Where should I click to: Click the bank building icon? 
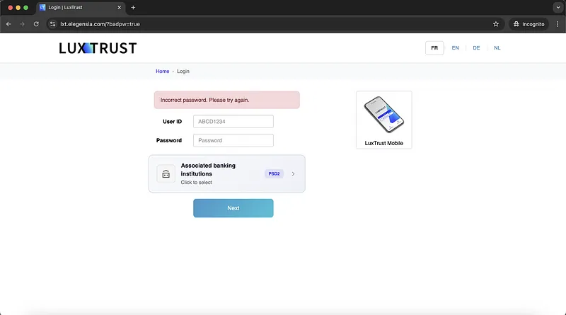166,173
